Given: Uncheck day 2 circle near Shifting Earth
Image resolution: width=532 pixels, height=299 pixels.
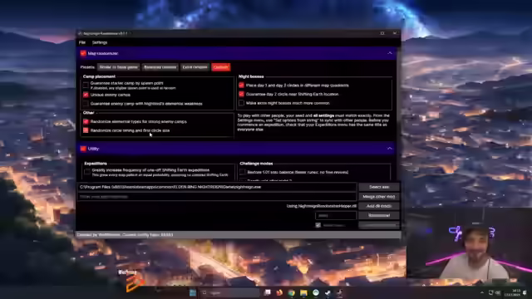Looking at the screenshot, I should pyautogui.click(x=241, y=94).
